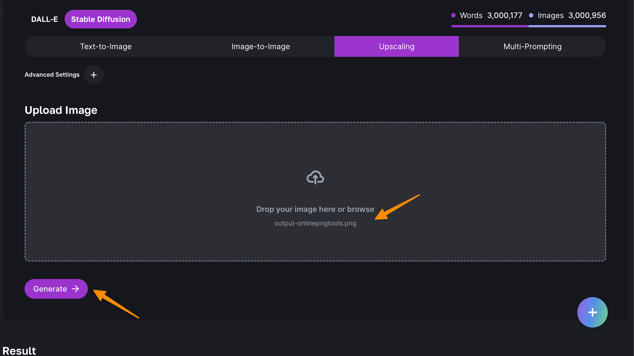Select the Upscaling tab

click(x=396, y=46)
